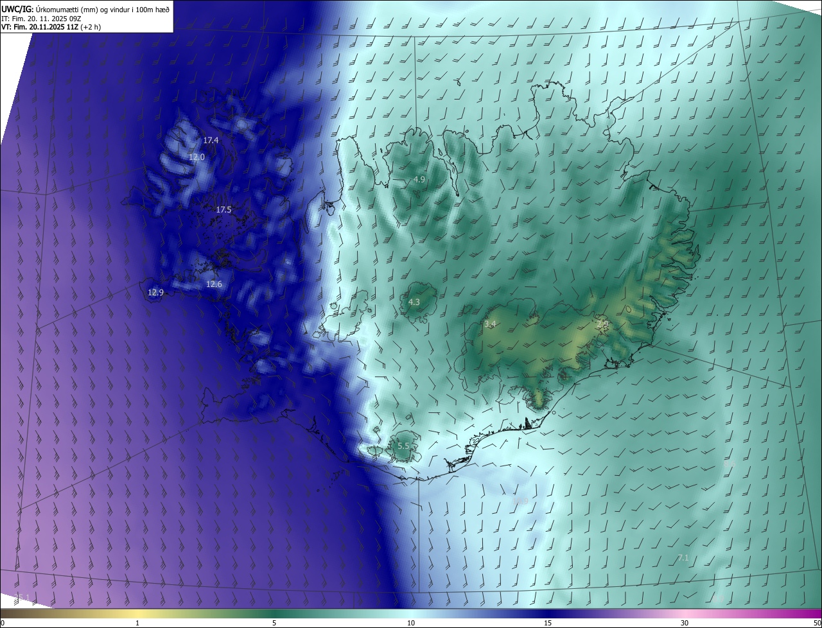Click the IT: Fim. 20. 11. 2025 09Z line

40,18
